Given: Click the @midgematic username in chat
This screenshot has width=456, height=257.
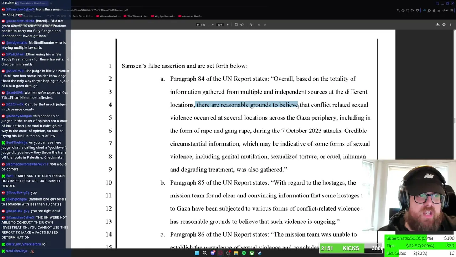Looking at the screenshot, I should point(16,42).
